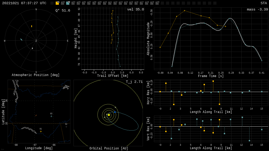Click station 02 cross marker on map
This screenshot has width=269, height=151.
[x=66, y=127]
